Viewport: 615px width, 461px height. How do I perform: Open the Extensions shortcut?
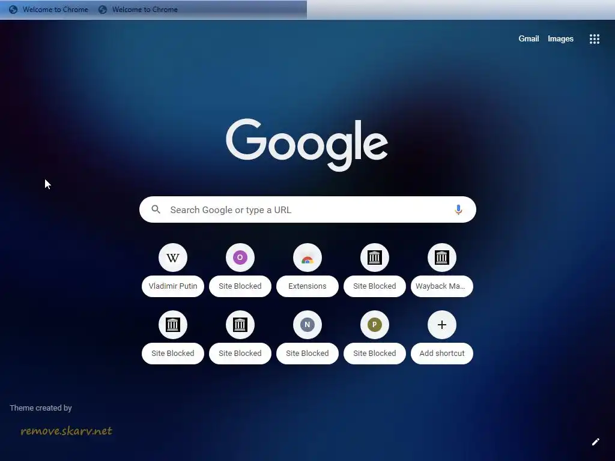coord(307,270)
